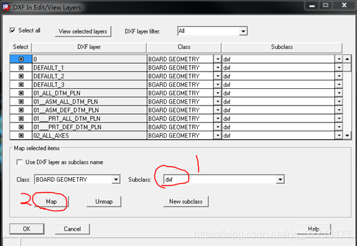The image size is (357, 246).
Task: Click scroll down arrow of layer list
Action: pyautogui.click(x=347, y=136)
